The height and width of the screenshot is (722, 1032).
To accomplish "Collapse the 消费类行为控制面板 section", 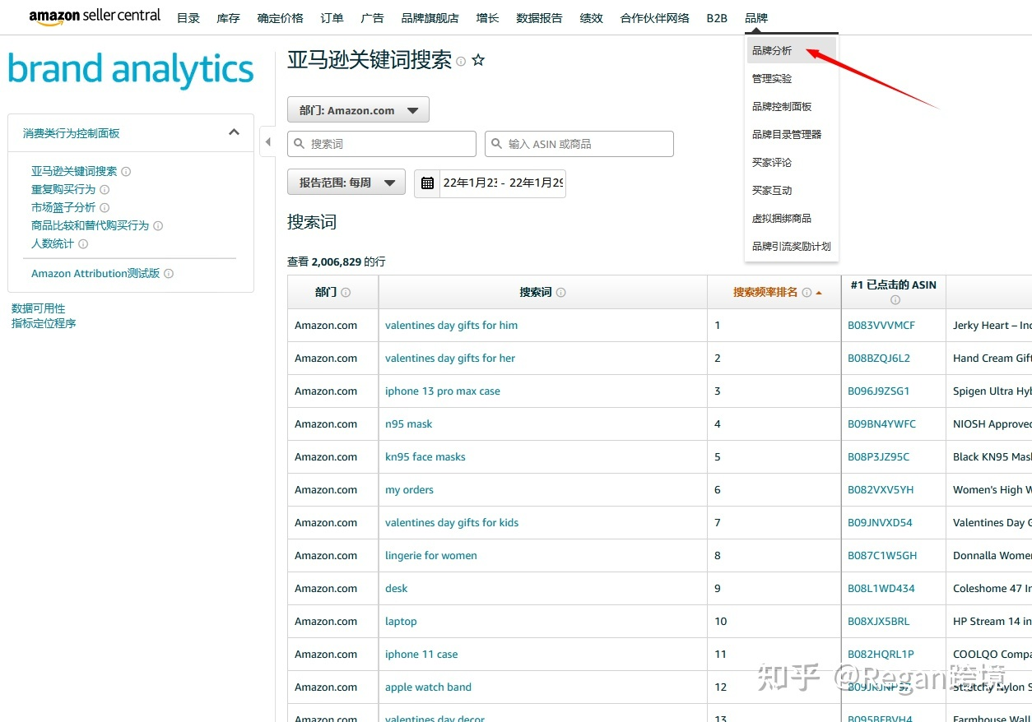I will 234,132.
